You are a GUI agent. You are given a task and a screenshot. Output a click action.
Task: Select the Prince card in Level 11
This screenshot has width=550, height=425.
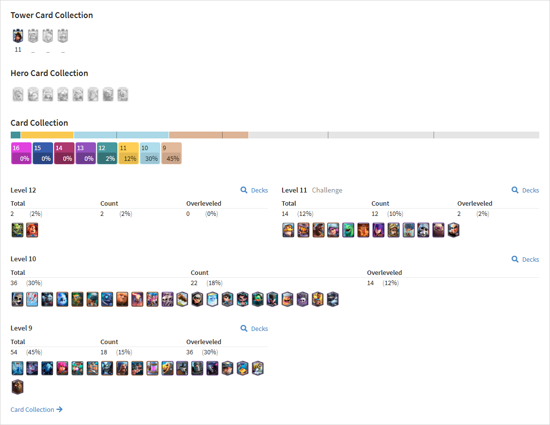tap(394, 230)
